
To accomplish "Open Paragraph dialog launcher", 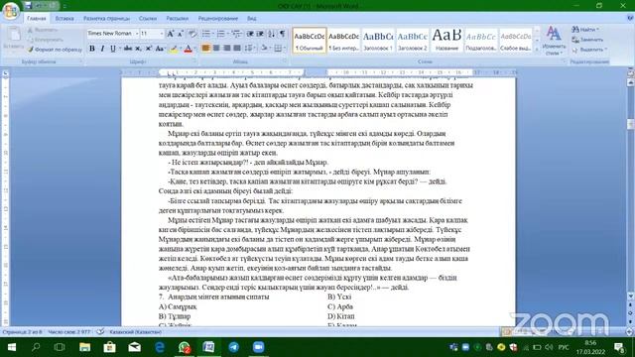I will point(285,61).
